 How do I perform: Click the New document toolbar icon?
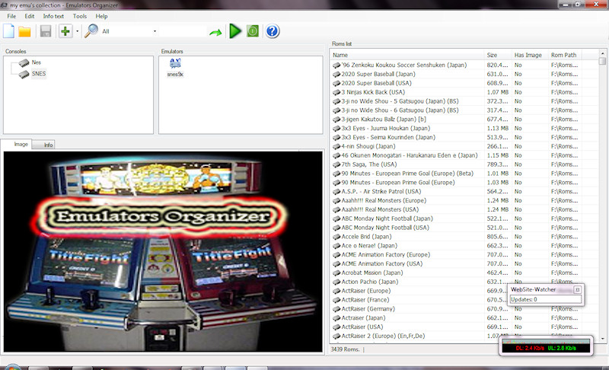click(8, 31)
